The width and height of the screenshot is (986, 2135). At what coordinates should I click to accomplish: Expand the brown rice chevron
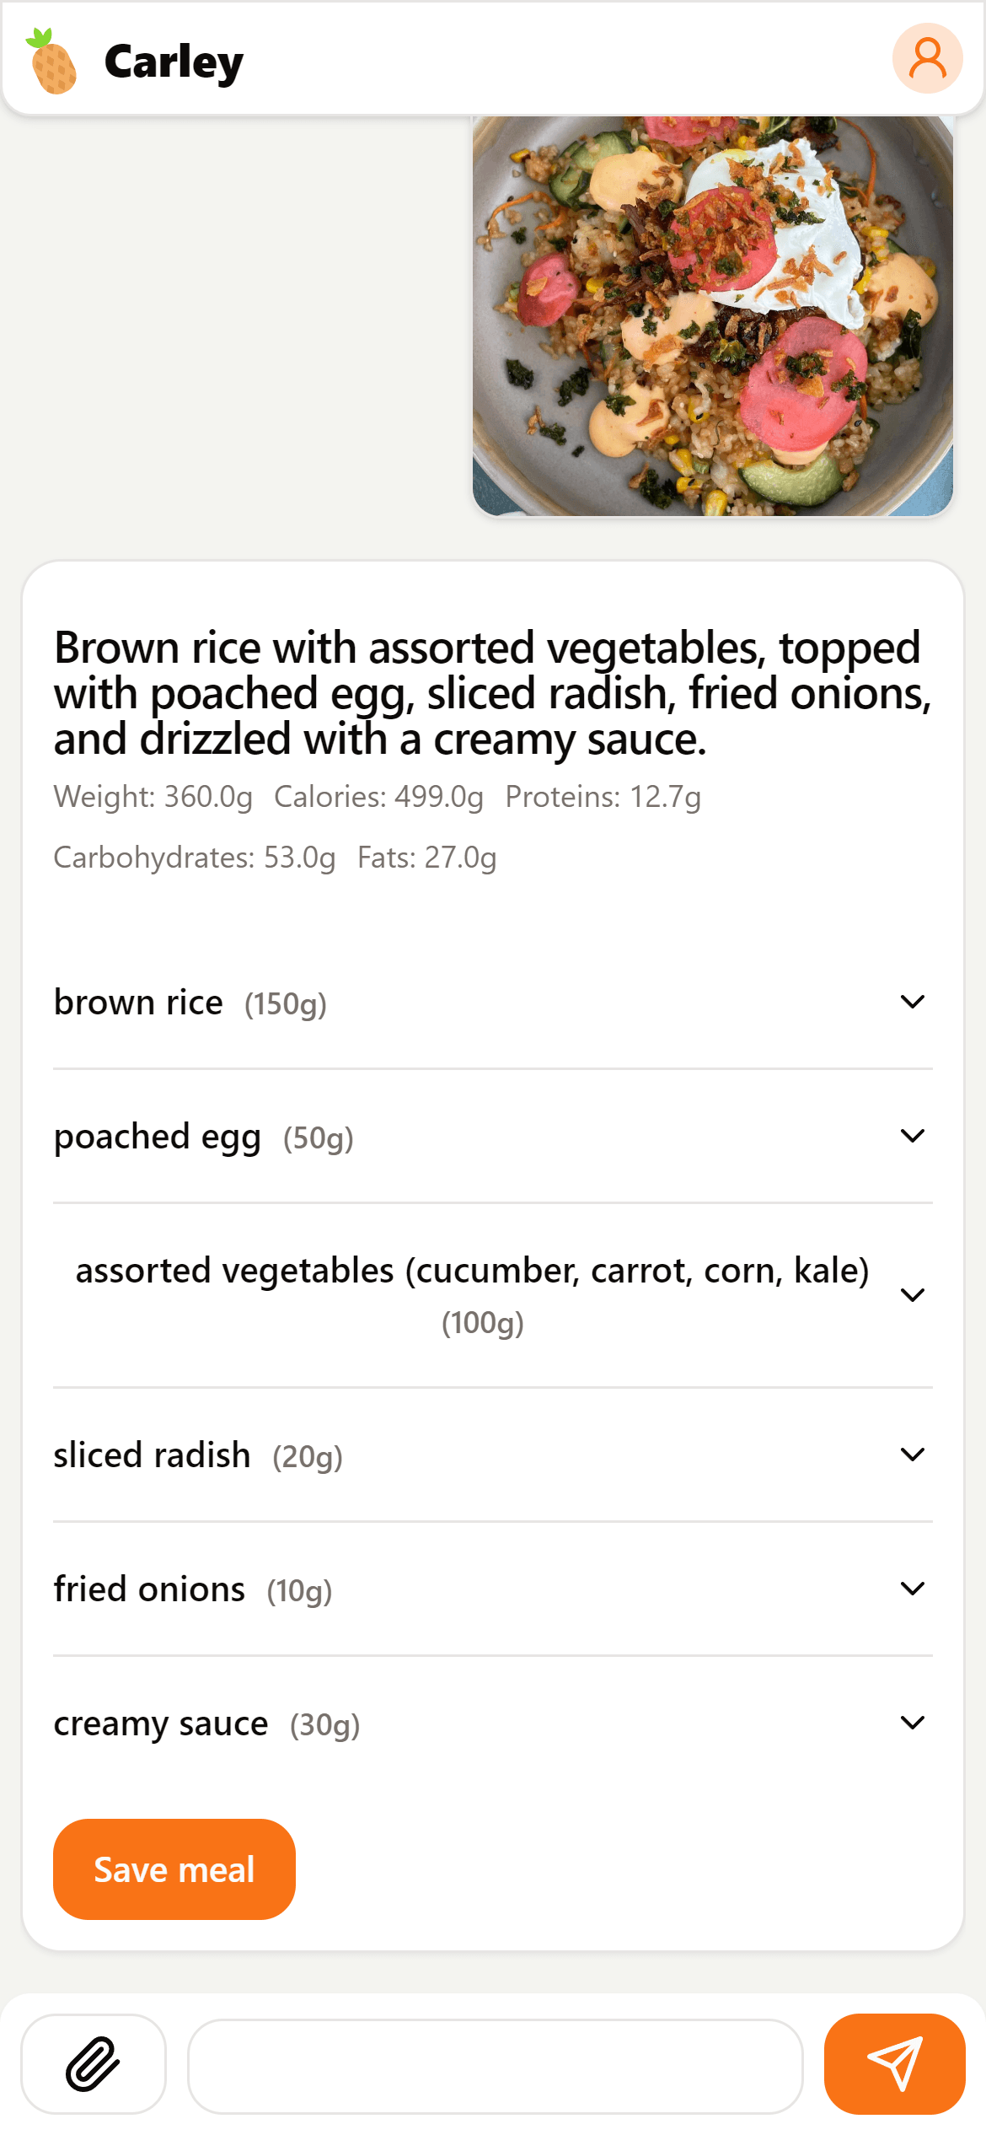click(x=913, y=1002)
